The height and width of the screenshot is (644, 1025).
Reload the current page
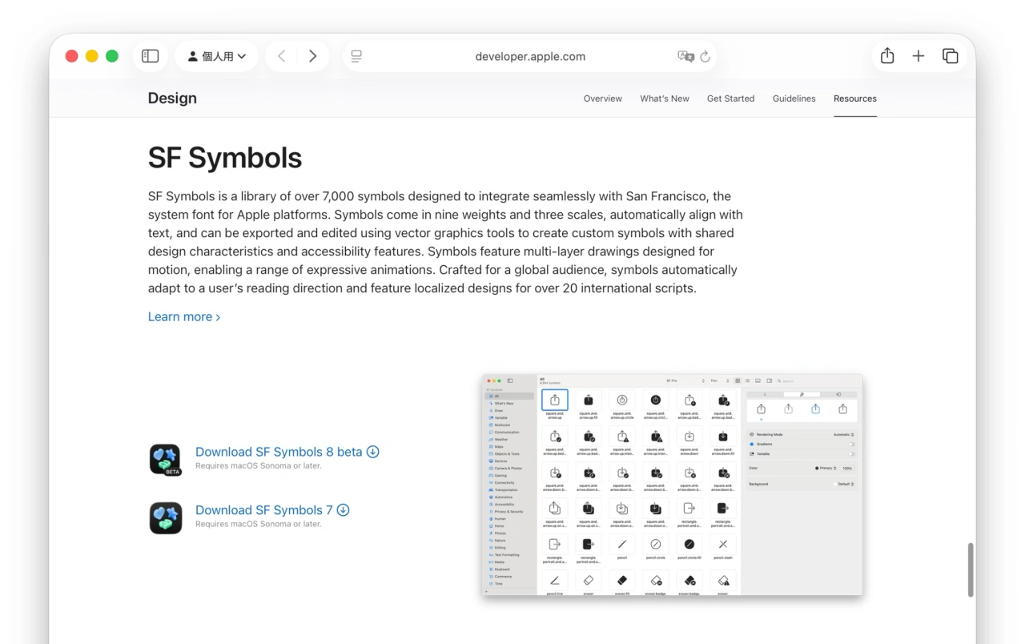coord(705,56)
